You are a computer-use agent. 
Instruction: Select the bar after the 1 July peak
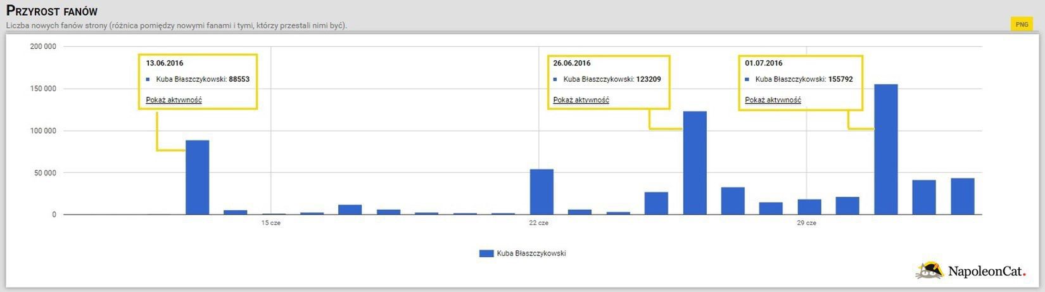coord(924,198)
